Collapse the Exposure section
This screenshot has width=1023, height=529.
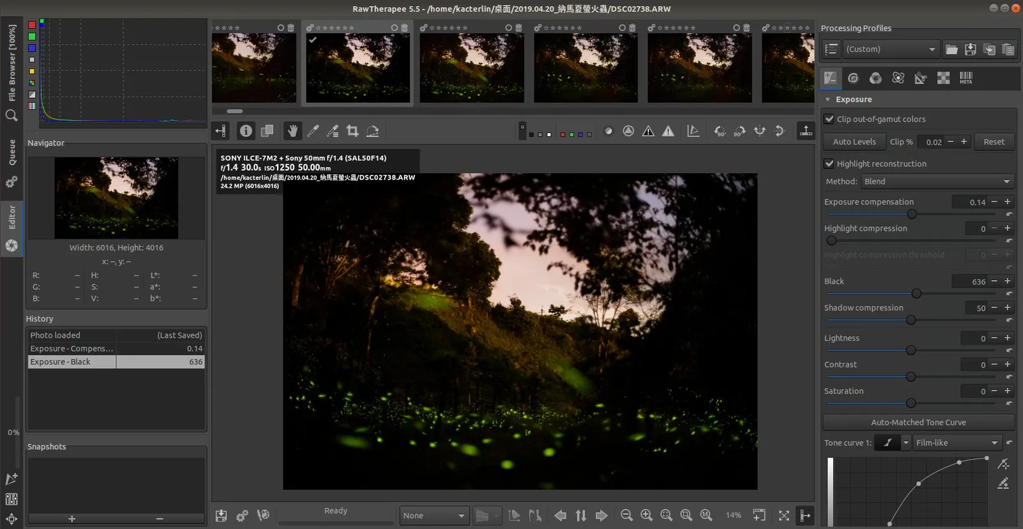pos(828,100)
